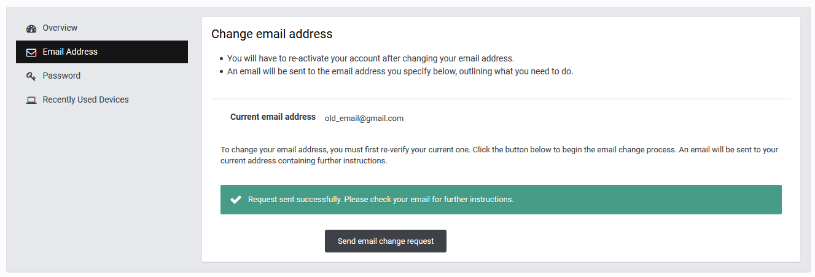Click the bullet about the email being sent
Screen dimensions: 815x277
(x=400, y=71)
